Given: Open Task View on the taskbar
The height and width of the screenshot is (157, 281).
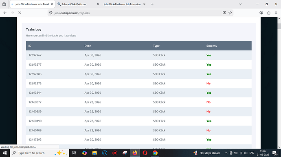Looking at the screenshot, I should [x=74, y=153].
